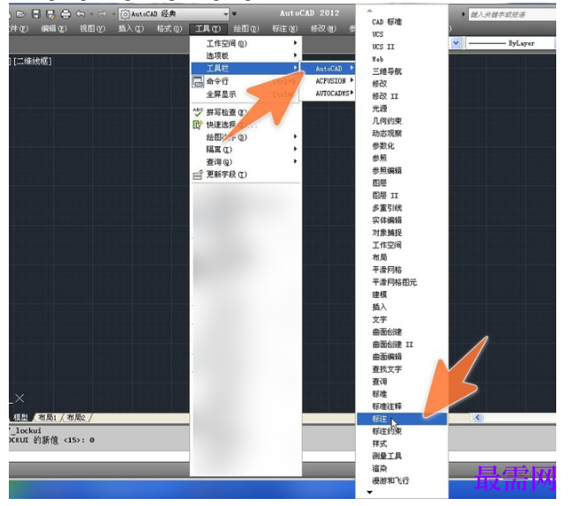Choose 更新字段(T) menu entry
This screenshot has height=506, width=573.
(x=227, y=175)
